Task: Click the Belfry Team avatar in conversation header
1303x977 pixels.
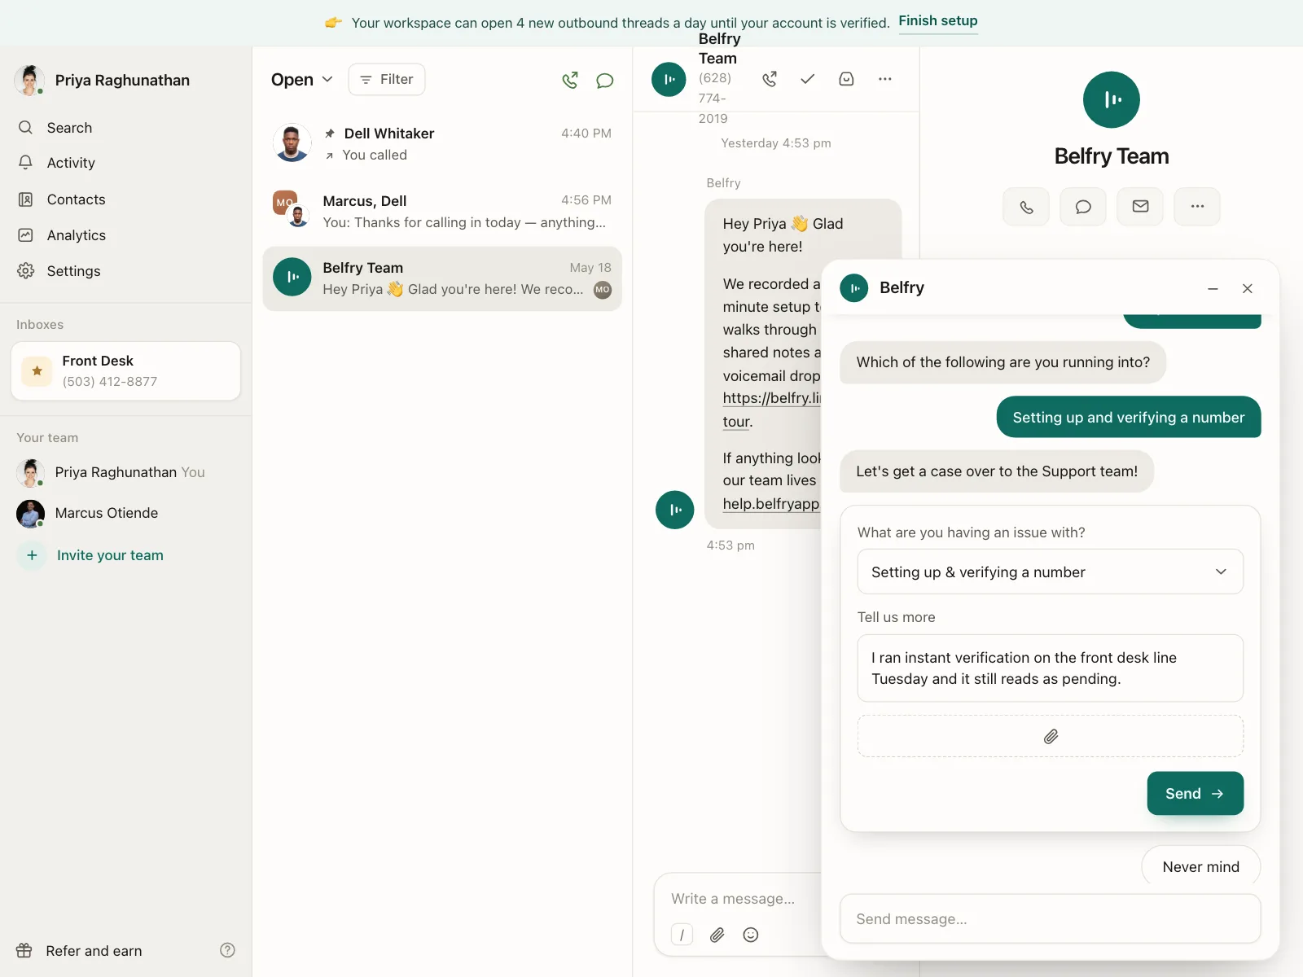Action: (669, 79)
